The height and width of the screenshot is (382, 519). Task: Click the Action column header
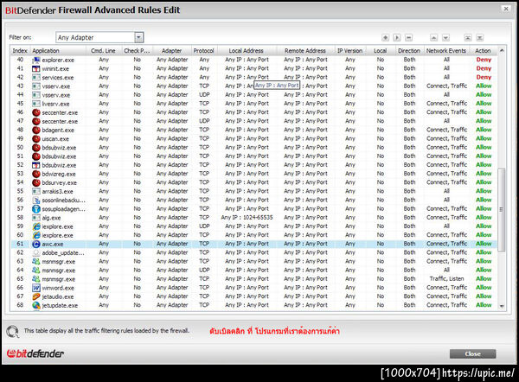tap(483, 51)
